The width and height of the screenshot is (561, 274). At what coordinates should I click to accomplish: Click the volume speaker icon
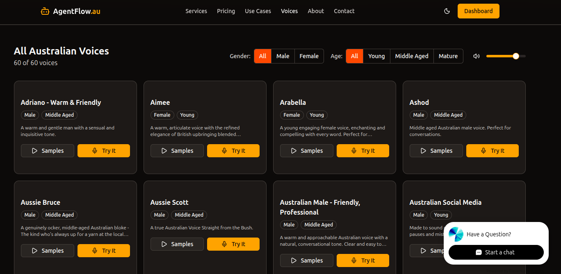pos(476,56)
